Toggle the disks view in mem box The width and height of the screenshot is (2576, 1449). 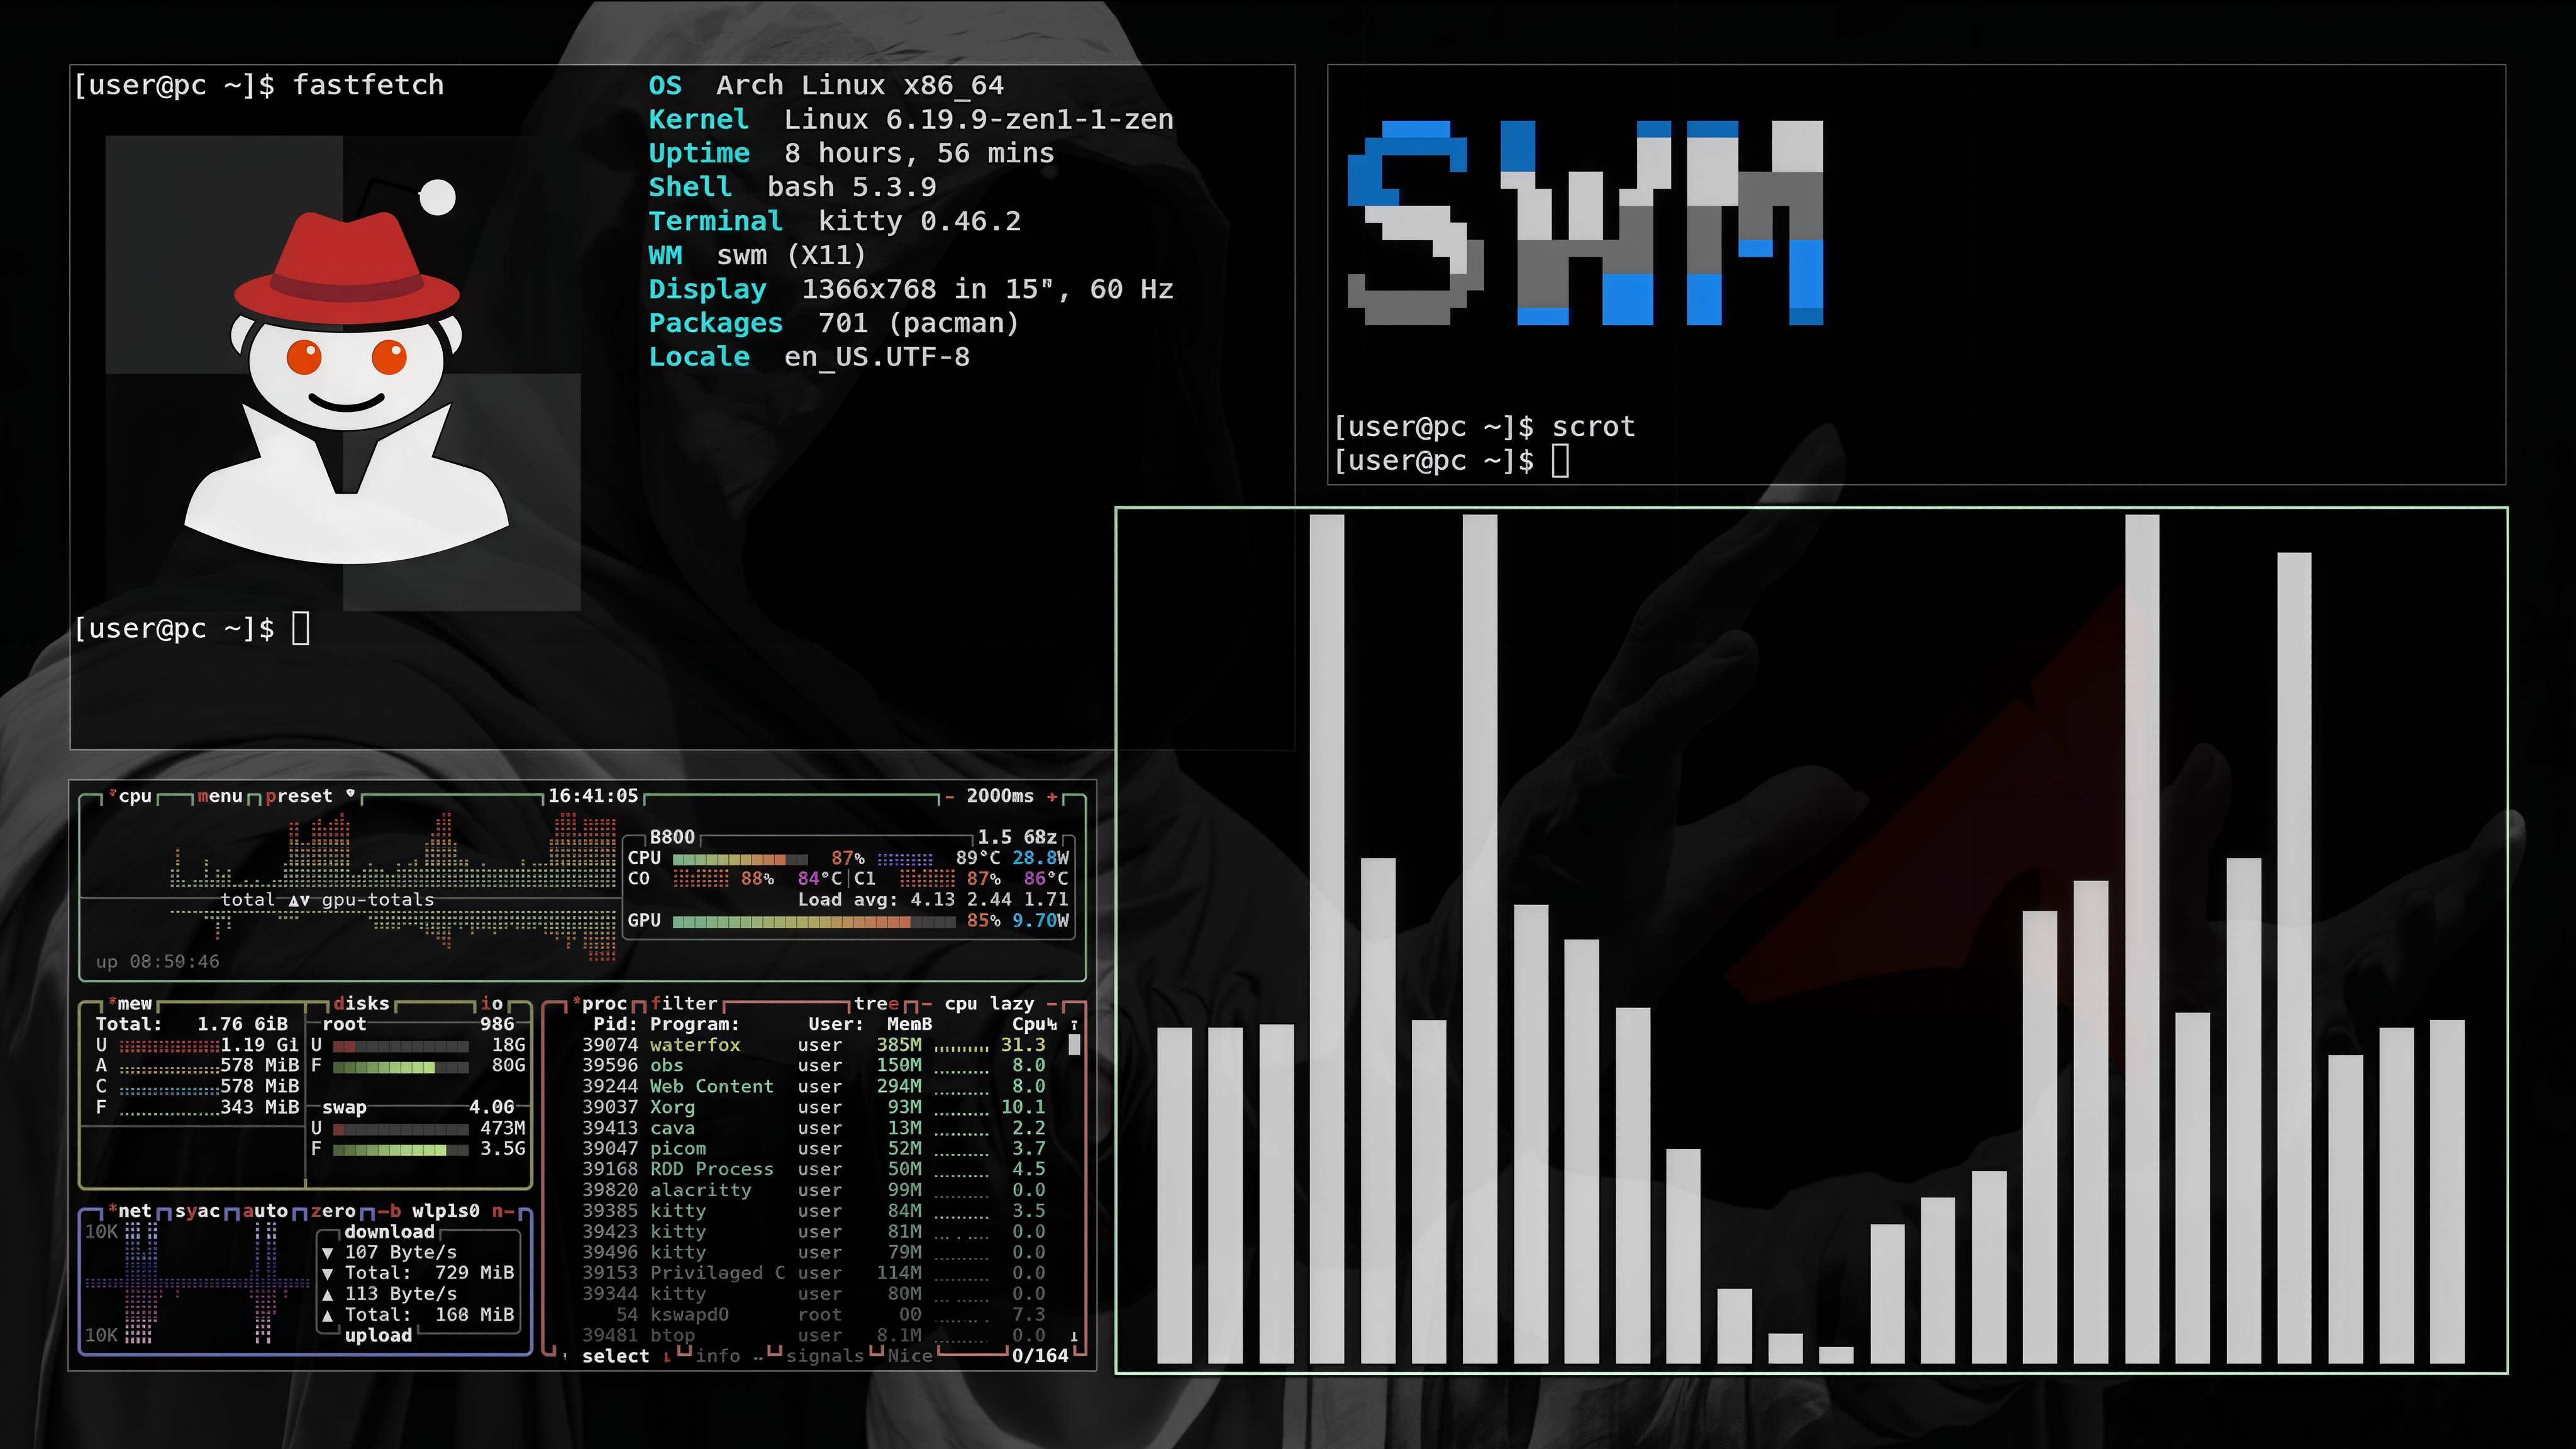coord(361,1003)
